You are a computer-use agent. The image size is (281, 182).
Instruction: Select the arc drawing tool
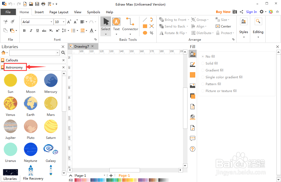tap(152, 20)
